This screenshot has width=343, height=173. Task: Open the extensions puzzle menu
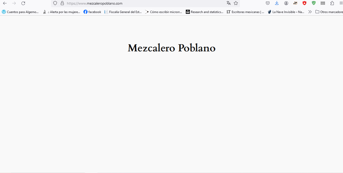(x=332, y=3)
